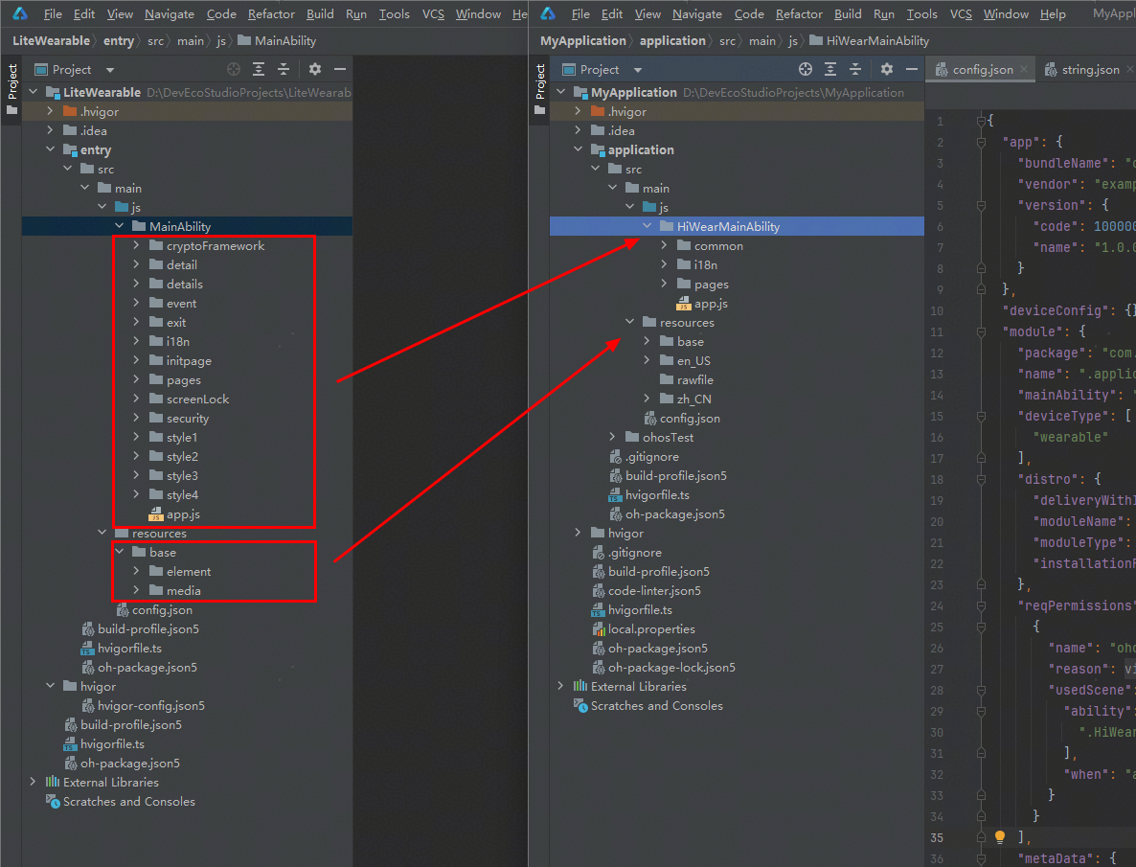The width and height of the screenshot is (1136, 867).
Task: Click line number 35 in editor gutter
Action: 937,837
